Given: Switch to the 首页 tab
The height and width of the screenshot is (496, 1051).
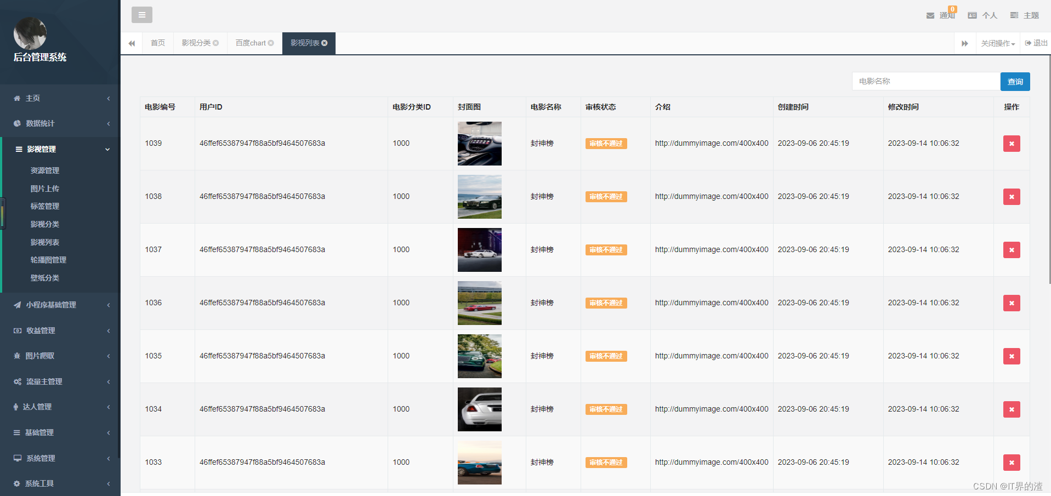Looking at the screenshot, I should (x=158, y=43).
